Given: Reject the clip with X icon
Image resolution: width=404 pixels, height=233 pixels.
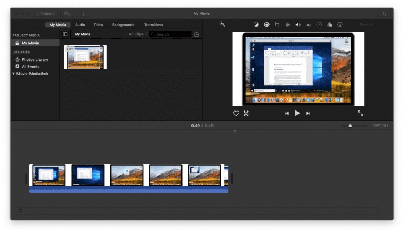Looking at the screenshot, I should pyautogui.click(x=246, y=113).
